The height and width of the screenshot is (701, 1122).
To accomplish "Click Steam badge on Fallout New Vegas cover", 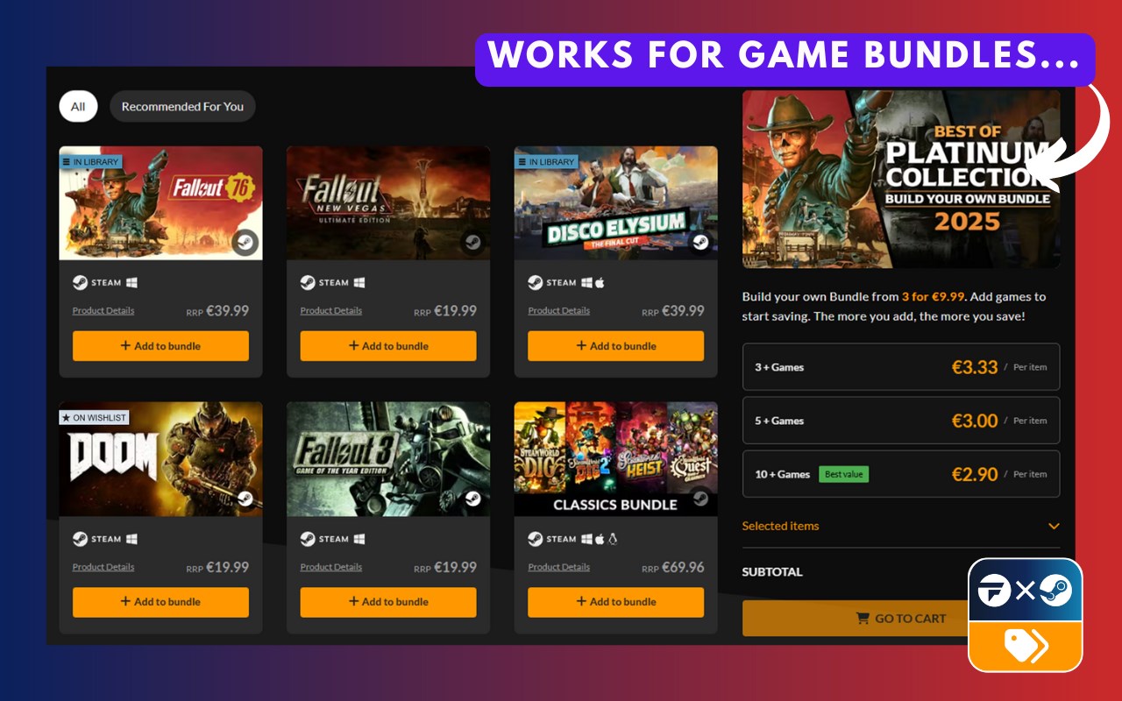I will click(x=473, y=243).
